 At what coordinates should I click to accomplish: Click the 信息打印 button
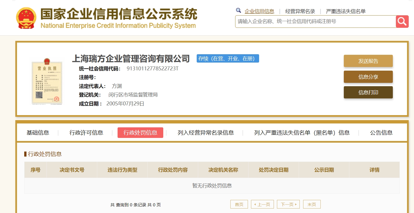pyautogui.click(x=368, y=92)
